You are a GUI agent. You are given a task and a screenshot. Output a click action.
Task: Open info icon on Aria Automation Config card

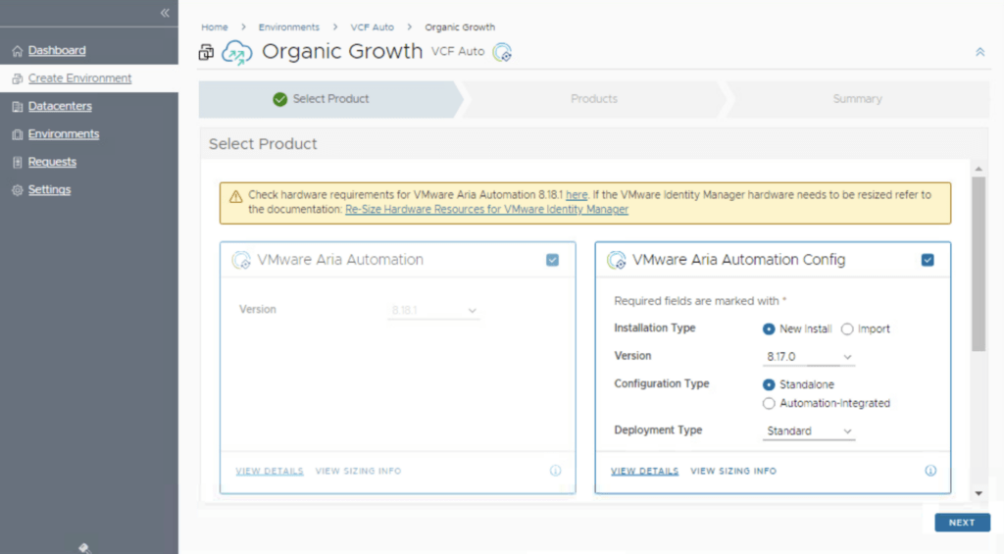930,471
